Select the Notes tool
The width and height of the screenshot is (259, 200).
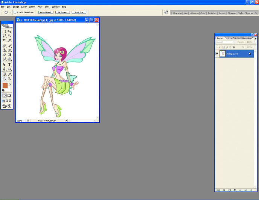click(4, 74)
